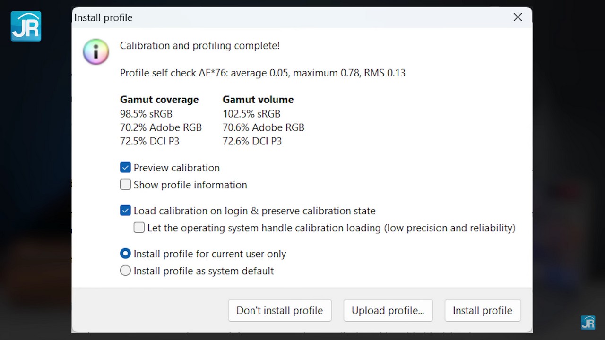Viewport: 605px width, 340px height.
Task: Disable the Preview calibration checkbox
Action: click(x=125, y=168)
